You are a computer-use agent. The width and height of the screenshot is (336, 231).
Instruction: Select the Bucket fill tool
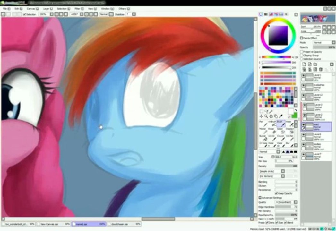pos(263,138)
